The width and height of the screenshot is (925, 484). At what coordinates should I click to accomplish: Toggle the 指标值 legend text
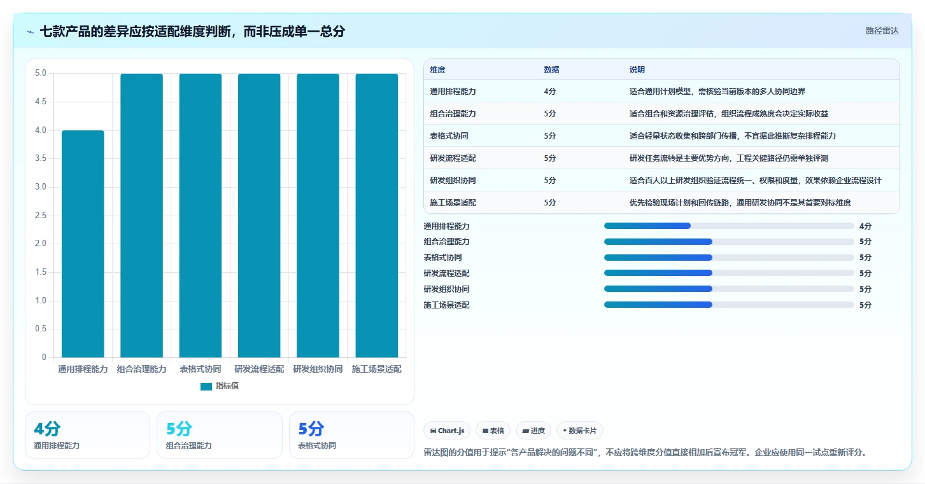click(x=227, y=386)
